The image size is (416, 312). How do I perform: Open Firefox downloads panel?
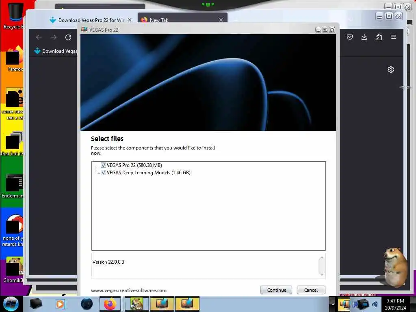point(364,37)
